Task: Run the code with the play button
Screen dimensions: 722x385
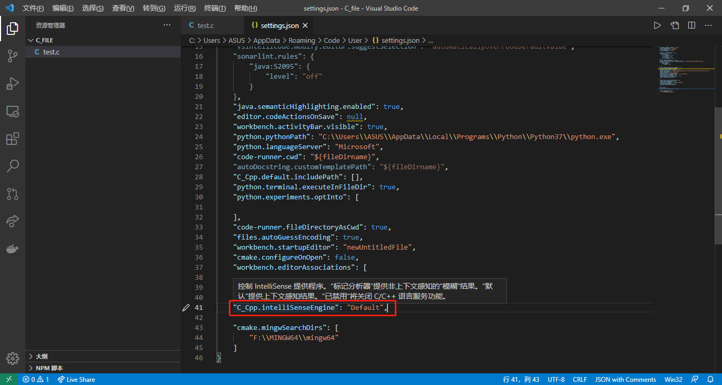Action: pyautogui.click(x=657, y=24)
